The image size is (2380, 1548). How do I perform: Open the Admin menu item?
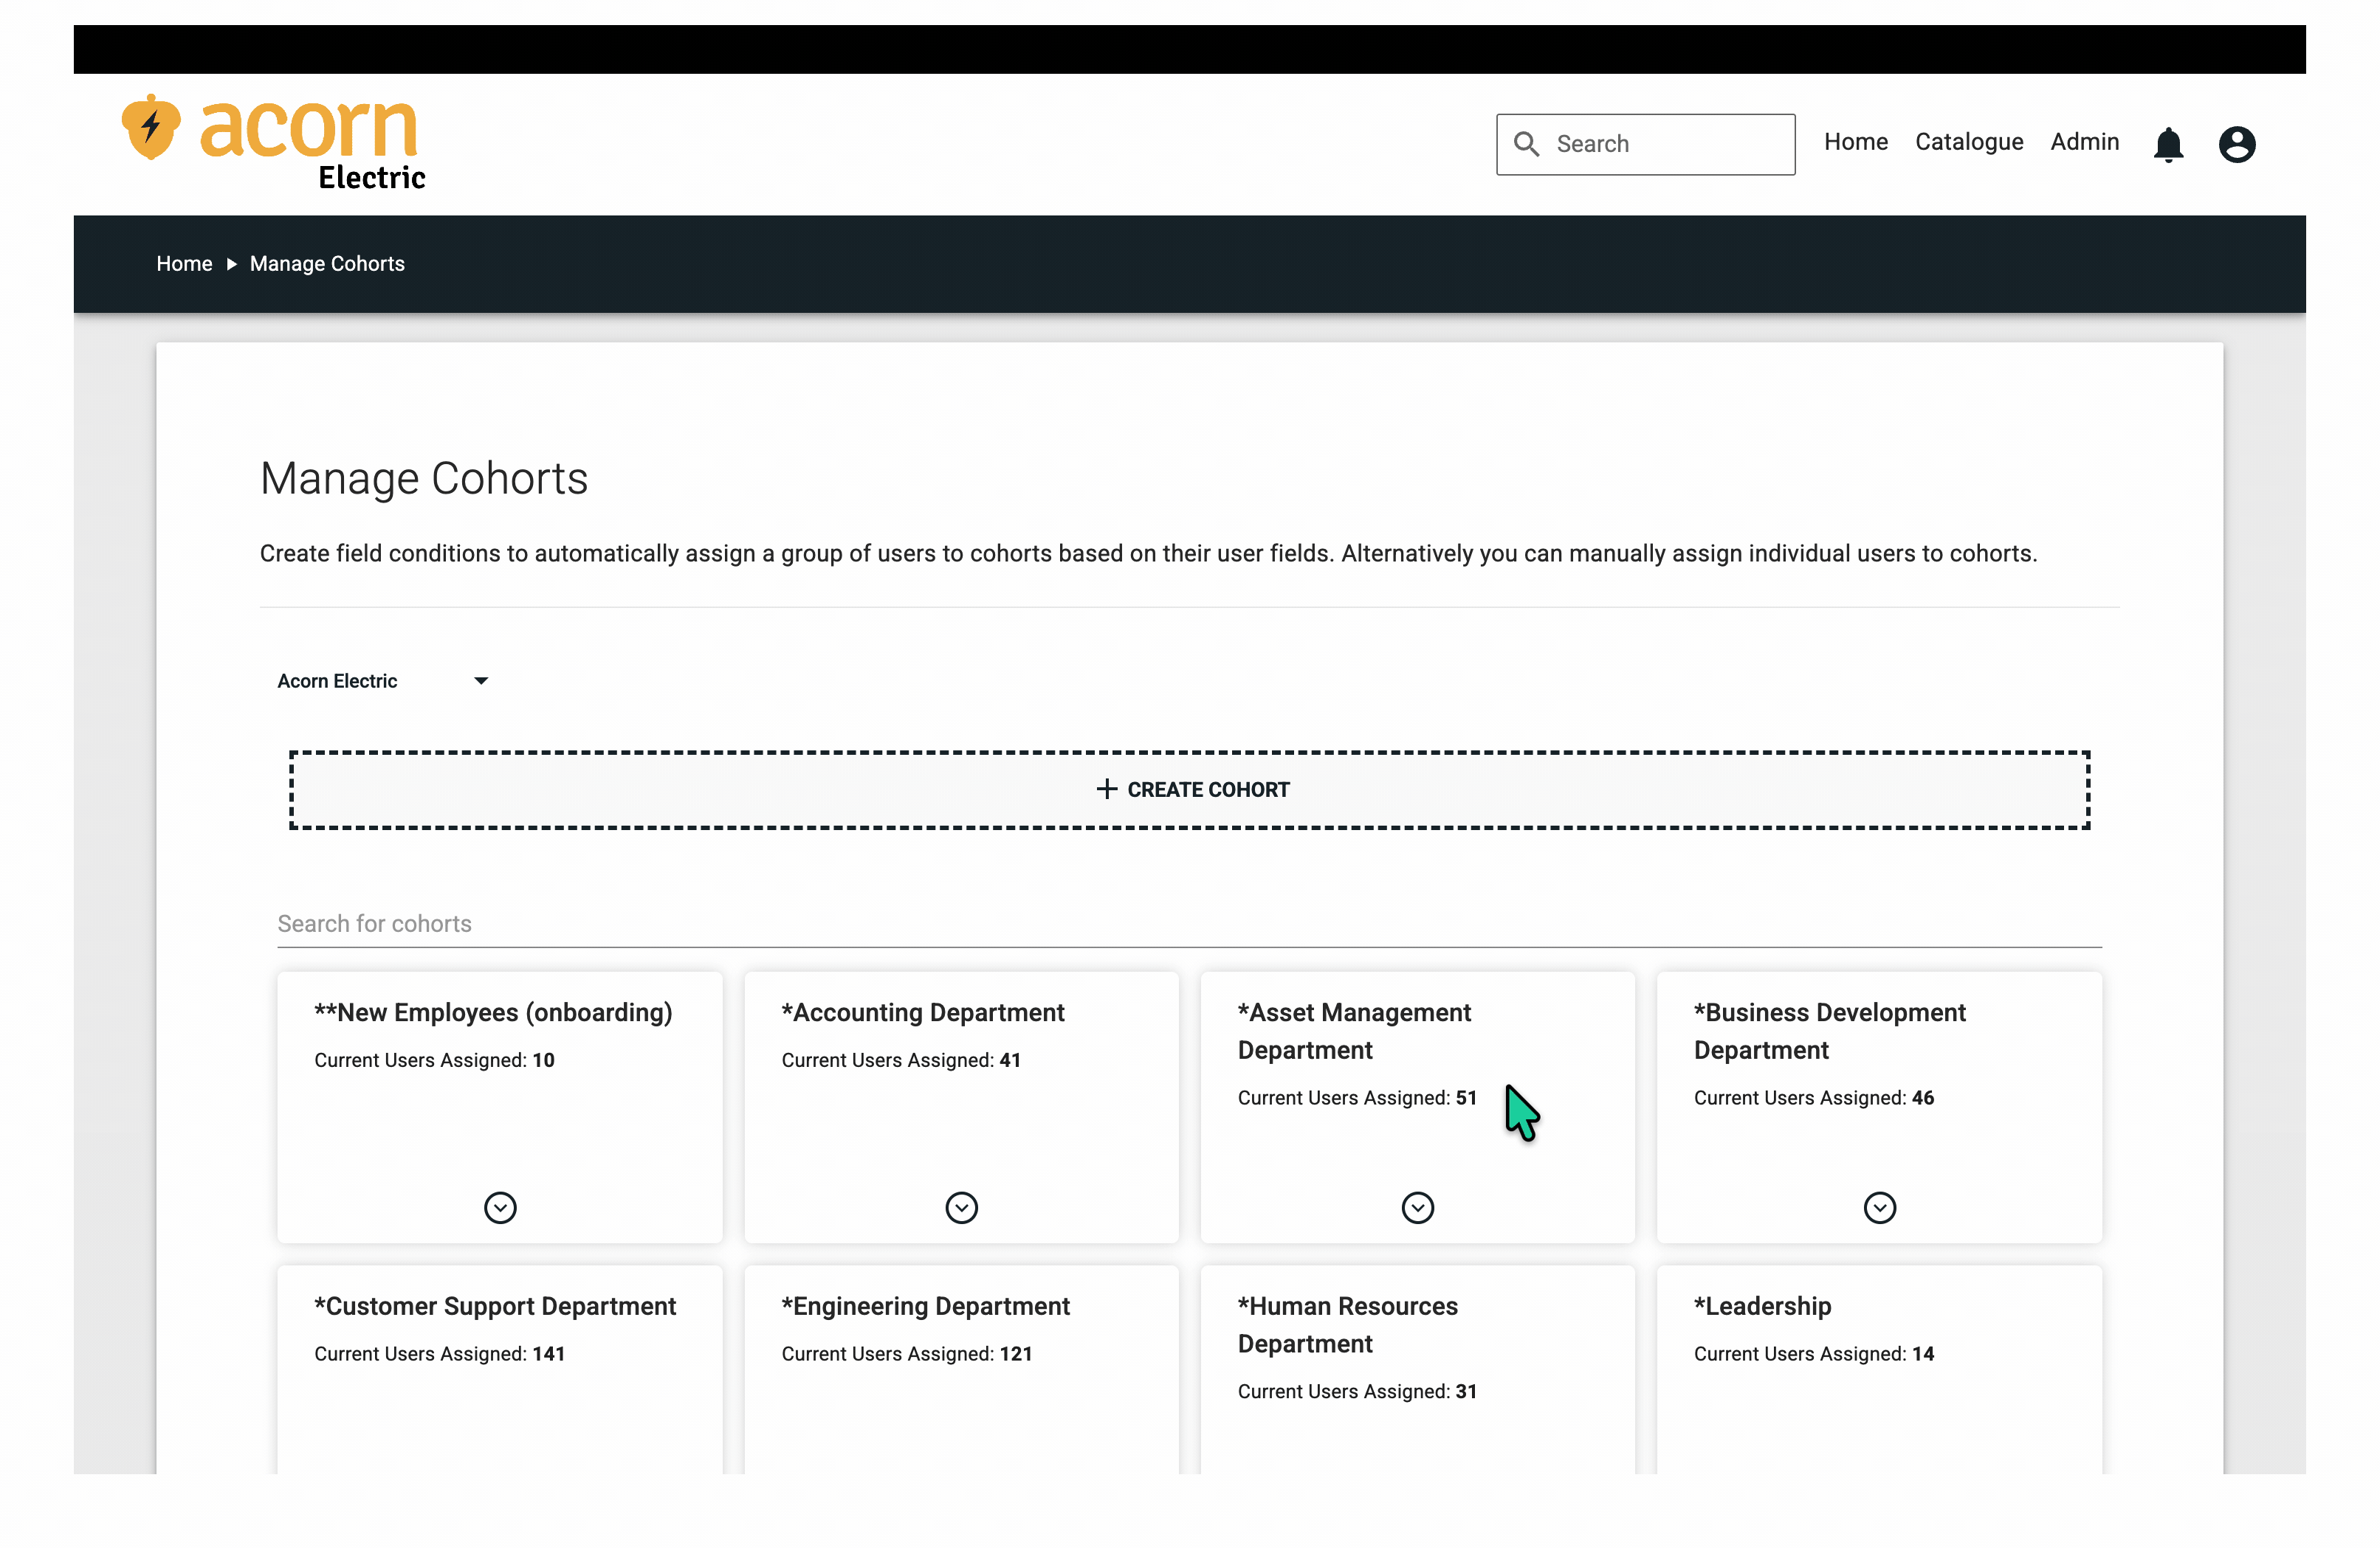pyautogui.click(x=2085, y=142)
